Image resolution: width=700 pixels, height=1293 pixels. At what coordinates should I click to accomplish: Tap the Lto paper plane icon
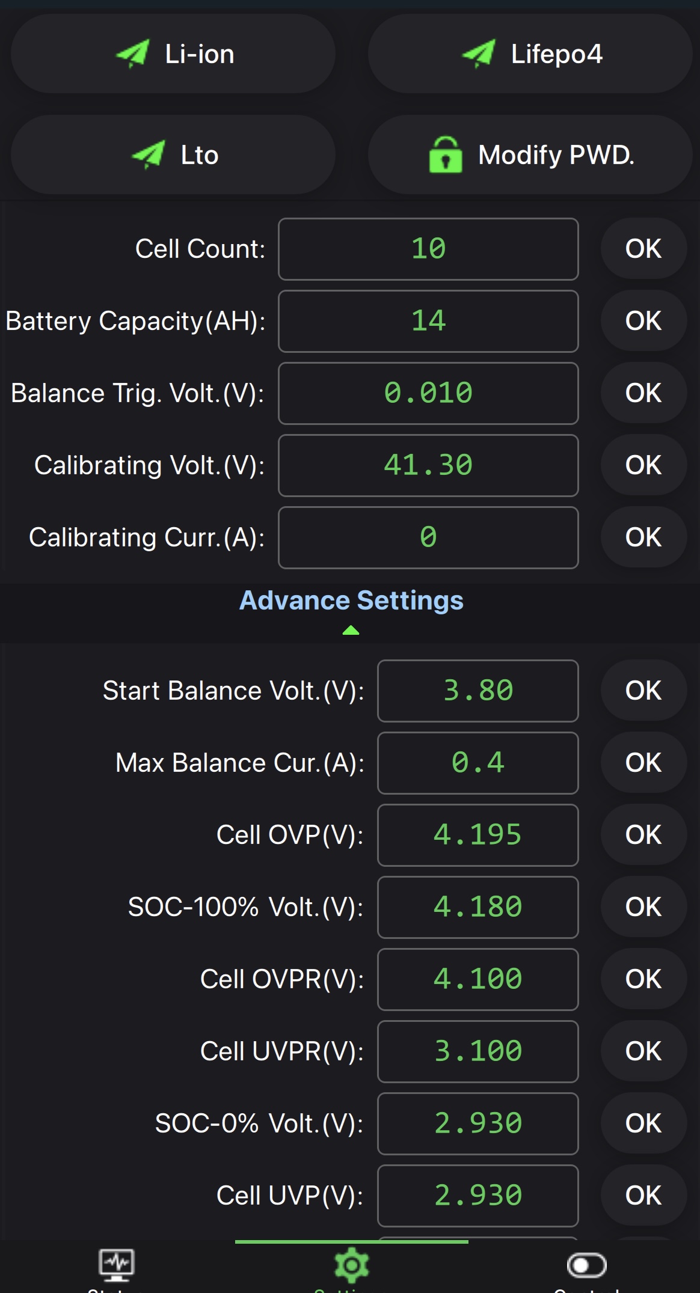[x=149, y=155]
